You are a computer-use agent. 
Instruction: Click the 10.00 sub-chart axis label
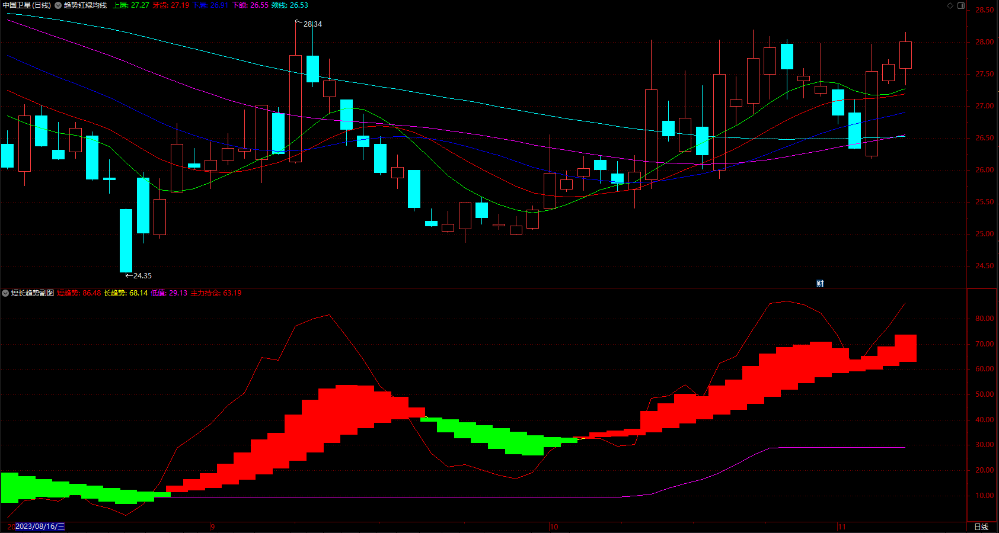[x=984, y=496]
